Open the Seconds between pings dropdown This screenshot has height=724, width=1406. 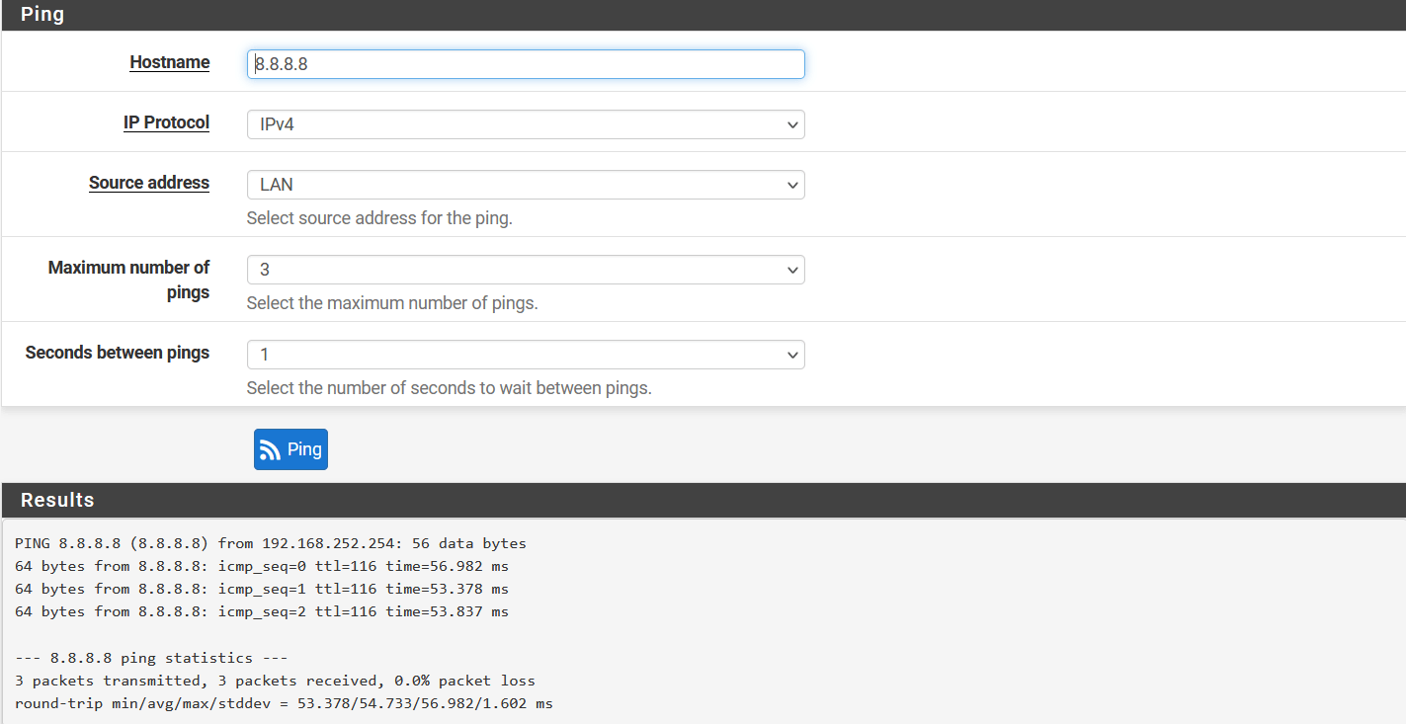pos(526,355)
